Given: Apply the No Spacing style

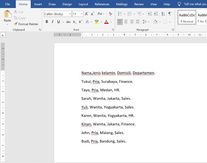Looking at the screenshot, I should click(x=202, y=17).
